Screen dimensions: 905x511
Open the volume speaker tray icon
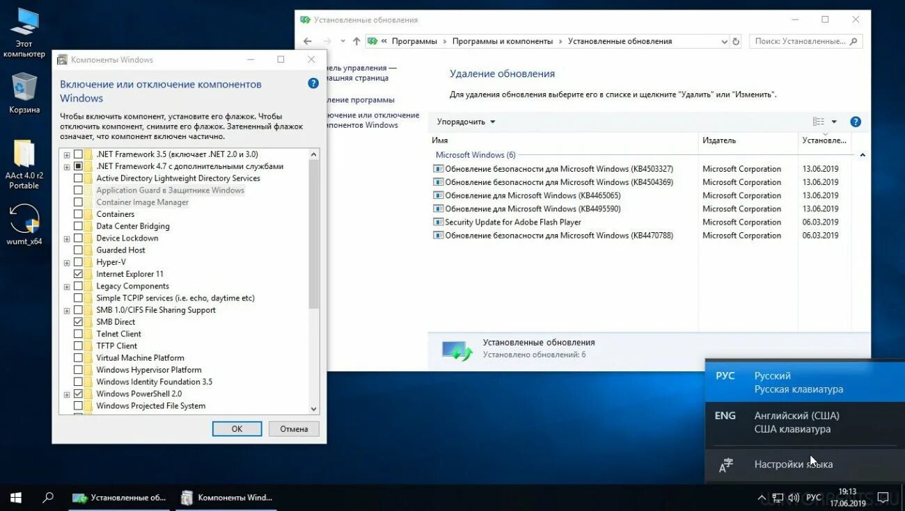[x=794, y=498]
